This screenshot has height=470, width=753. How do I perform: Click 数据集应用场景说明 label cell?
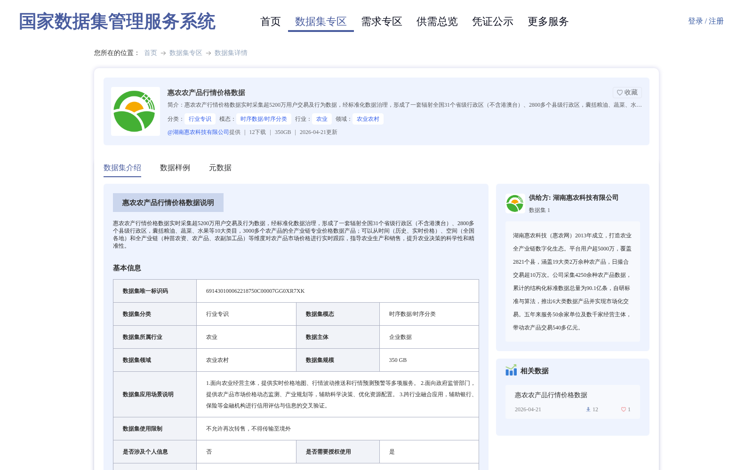coord(155,394)
